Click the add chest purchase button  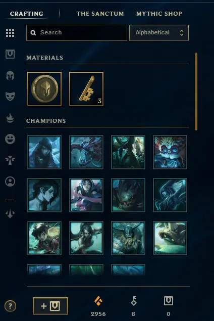tap(50, 306)
